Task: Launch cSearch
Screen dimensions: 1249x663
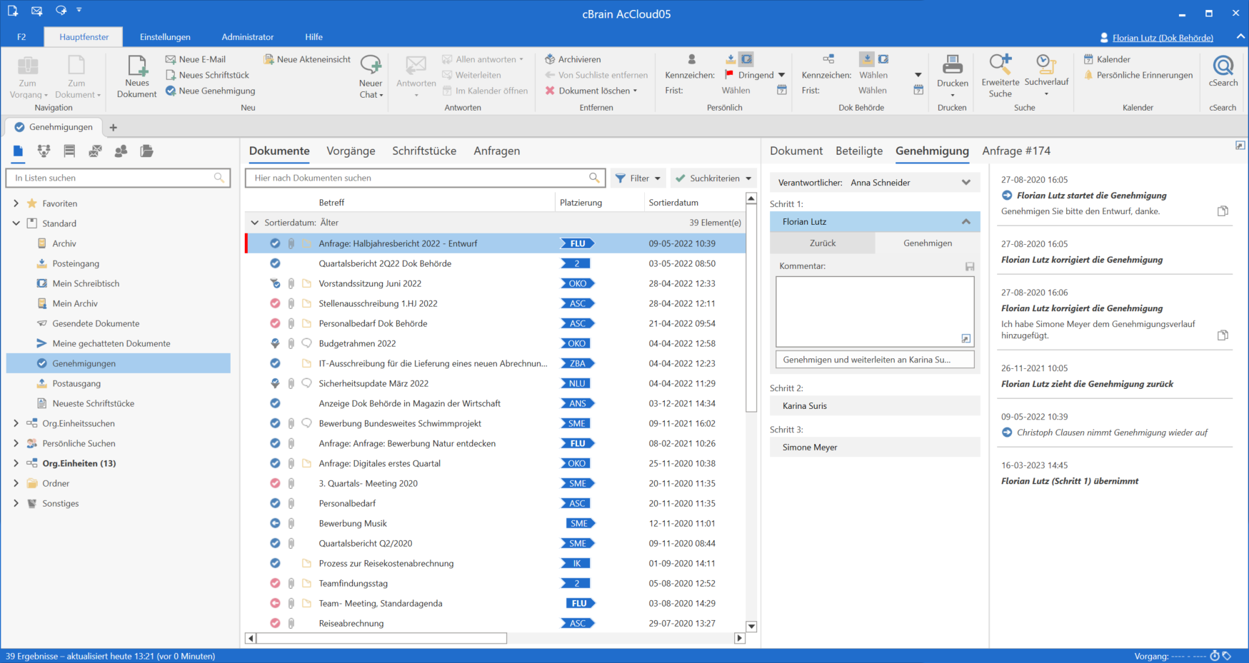Action: click(1223, 71)
